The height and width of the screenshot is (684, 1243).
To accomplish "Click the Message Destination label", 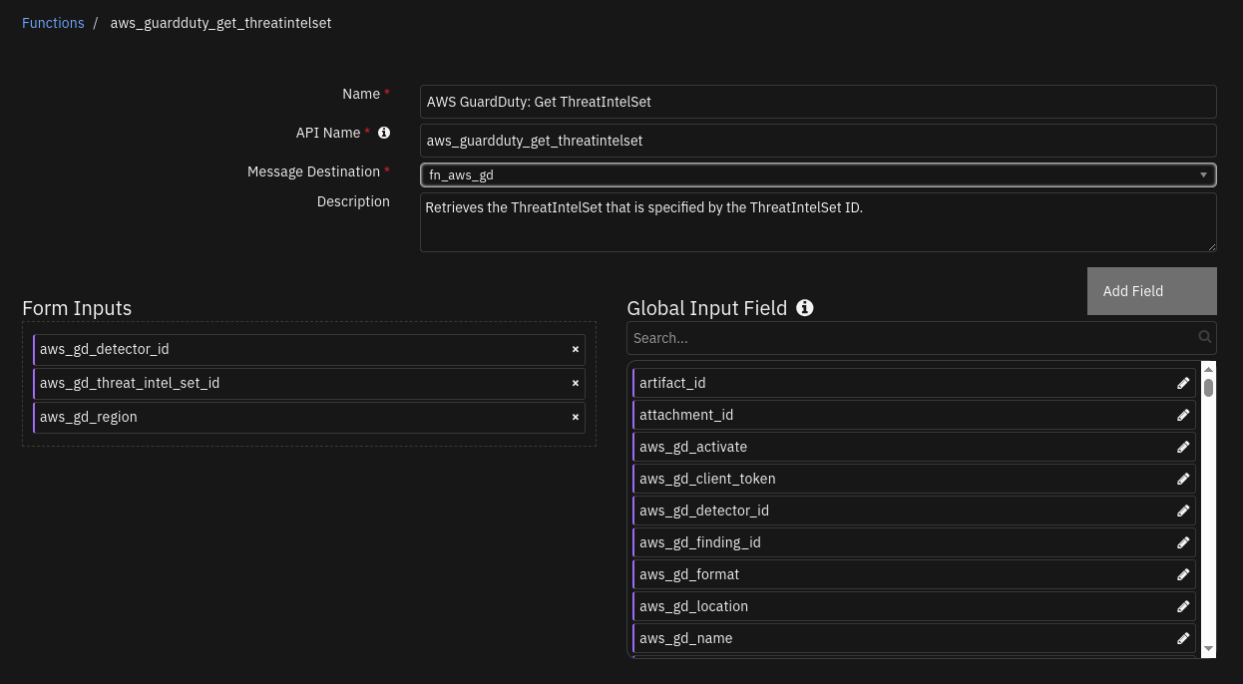I will (x=313, y=171).
